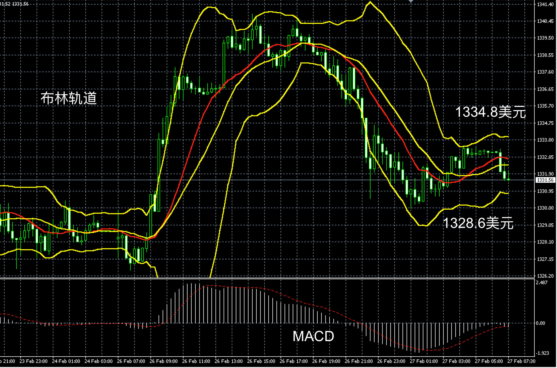This screenshot has width=557, height=368.
Task: Click 26 Feb 09:00 on the time axis
Action: (164, 361)
